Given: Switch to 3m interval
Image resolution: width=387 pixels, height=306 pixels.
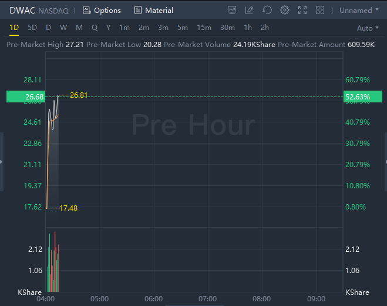Looking at the screenshot, I should tap(163, 28).
